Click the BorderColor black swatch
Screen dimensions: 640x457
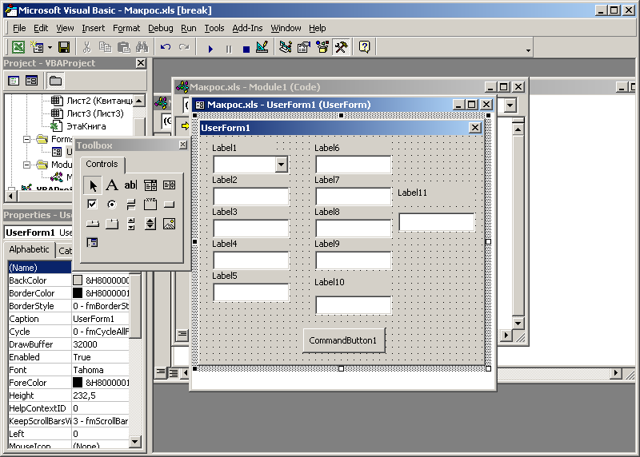click(78, 293)
